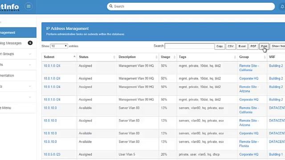The image size is (285, 160).
Task: Toggle the hamburger sidebar menu icon
Action: pyautogui.click(x=28, y=6)
